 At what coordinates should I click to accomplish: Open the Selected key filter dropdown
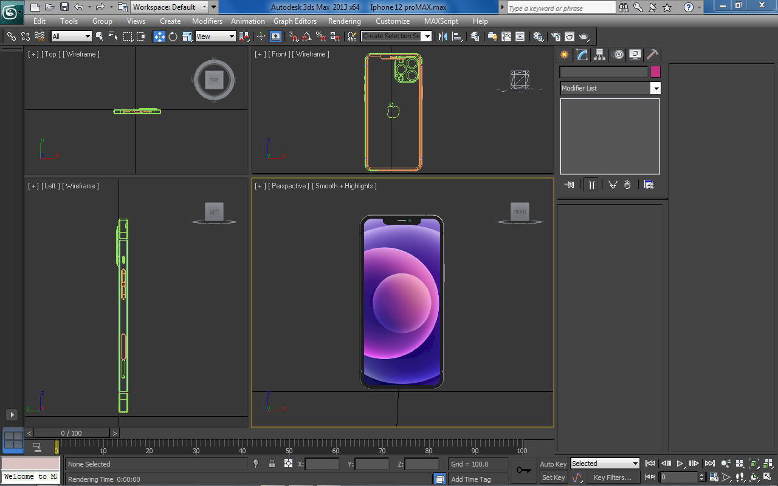pyautogui.click(x=605, y=464)
